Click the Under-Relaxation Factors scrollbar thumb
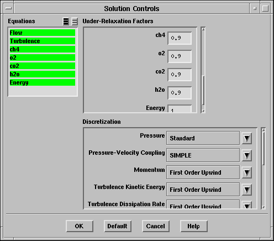 203,90
